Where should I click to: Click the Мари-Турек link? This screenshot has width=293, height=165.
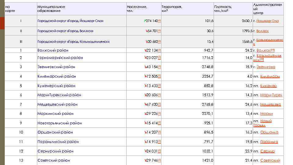point(271,95)
